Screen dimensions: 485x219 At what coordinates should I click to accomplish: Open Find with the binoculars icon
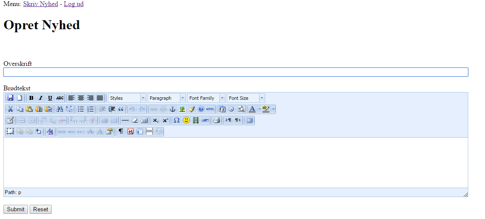pos(60,109)
